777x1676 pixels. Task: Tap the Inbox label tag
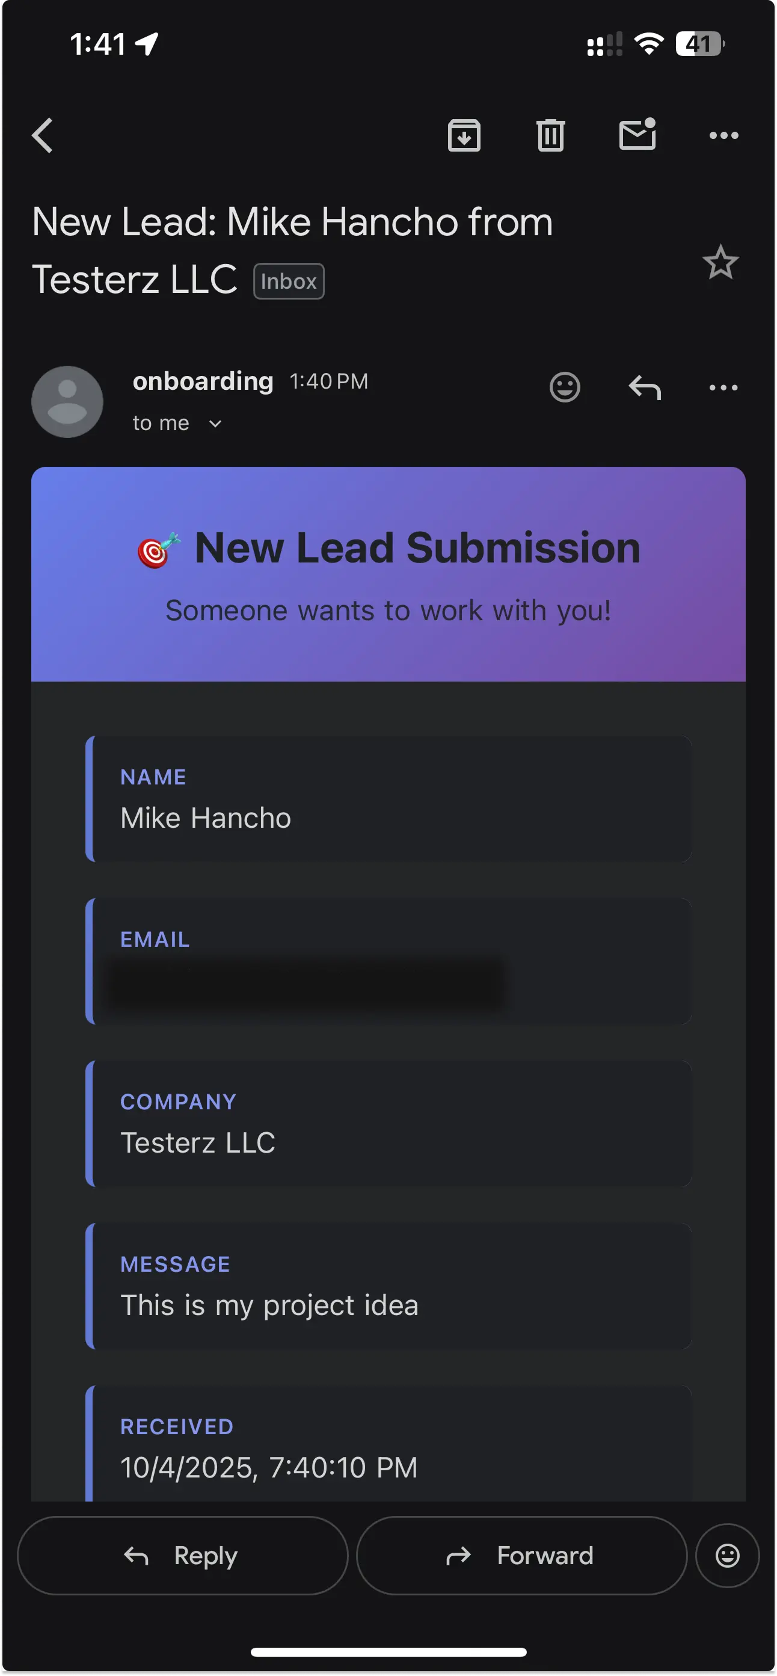pyautogui.click(x=289, y=282)
